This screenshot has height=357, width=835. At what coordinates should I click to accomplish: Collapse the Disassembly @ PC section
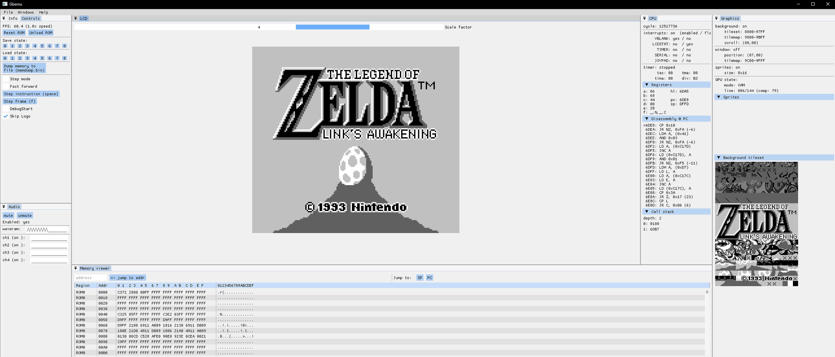647,119
